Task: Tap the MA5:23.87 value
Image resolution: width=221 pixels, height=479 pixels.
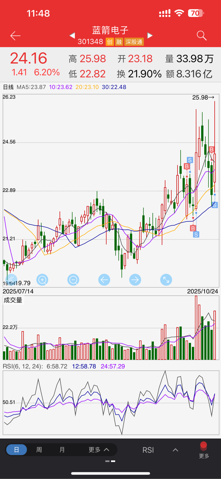Action: click(31, 87)
